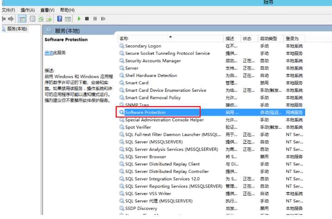Sort by the 状态 column header
Viewport: 332px width, 219px height.
[247, 39]
